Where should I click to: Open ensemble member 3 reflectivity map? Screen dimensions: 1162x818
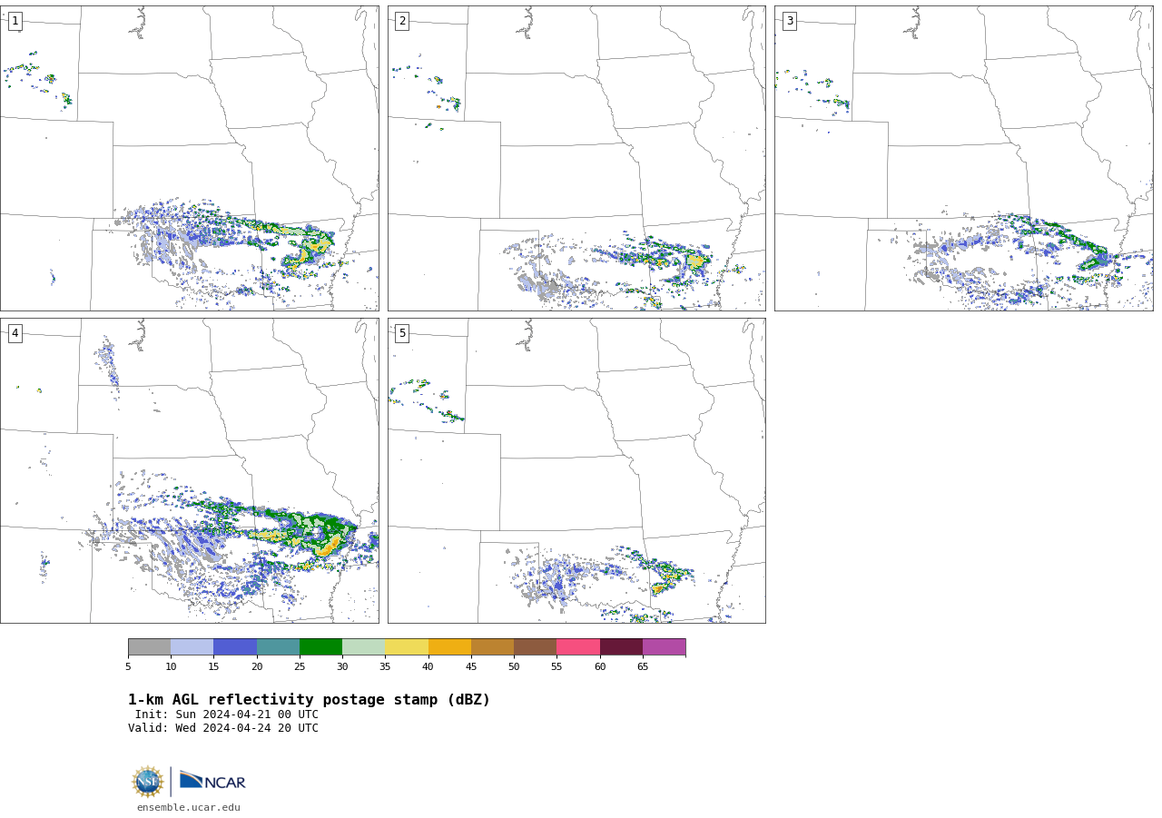click(x=963, y=158)
